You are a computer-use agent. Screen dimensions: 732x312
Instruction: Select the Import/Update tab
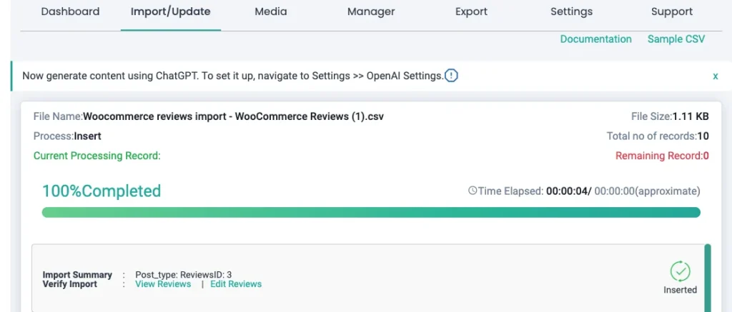pos(170,11)
